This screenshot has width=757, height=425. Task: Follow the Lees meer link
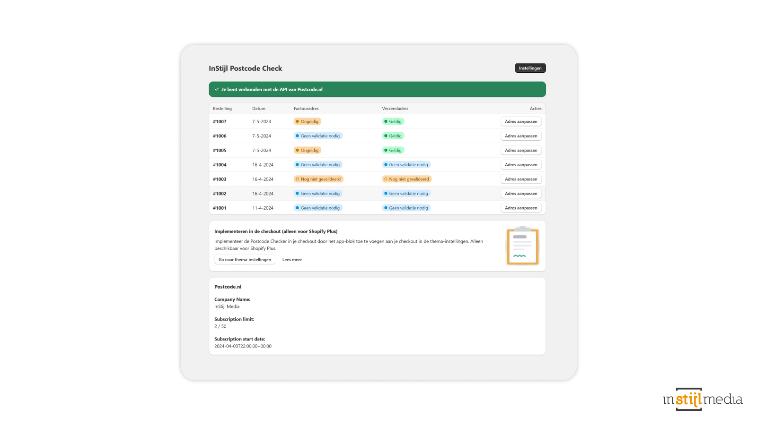(x=292, y=260)
